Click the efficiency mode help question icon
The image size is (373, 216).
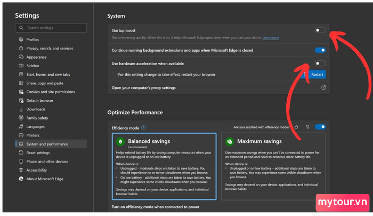[x=143, y=128]
